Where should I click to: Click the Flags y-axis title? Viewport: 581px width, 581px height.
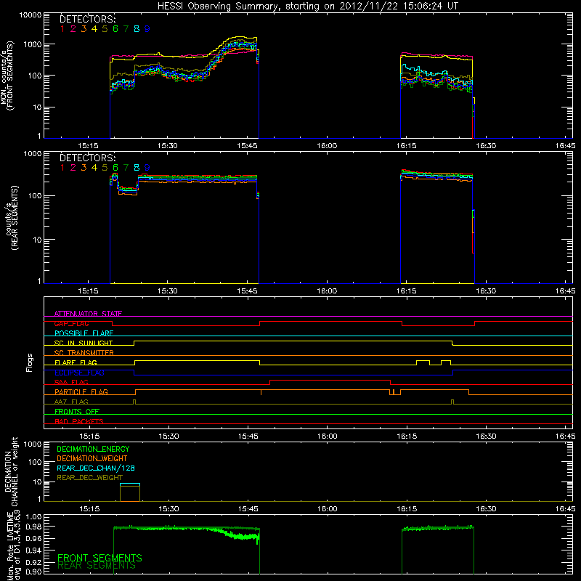30,362
